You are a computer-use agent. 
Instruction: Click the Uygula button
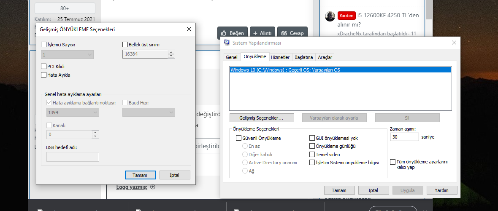(x=408, y=190)
